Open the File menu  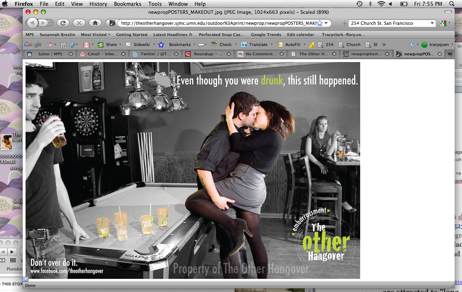[x=44, y=4]
